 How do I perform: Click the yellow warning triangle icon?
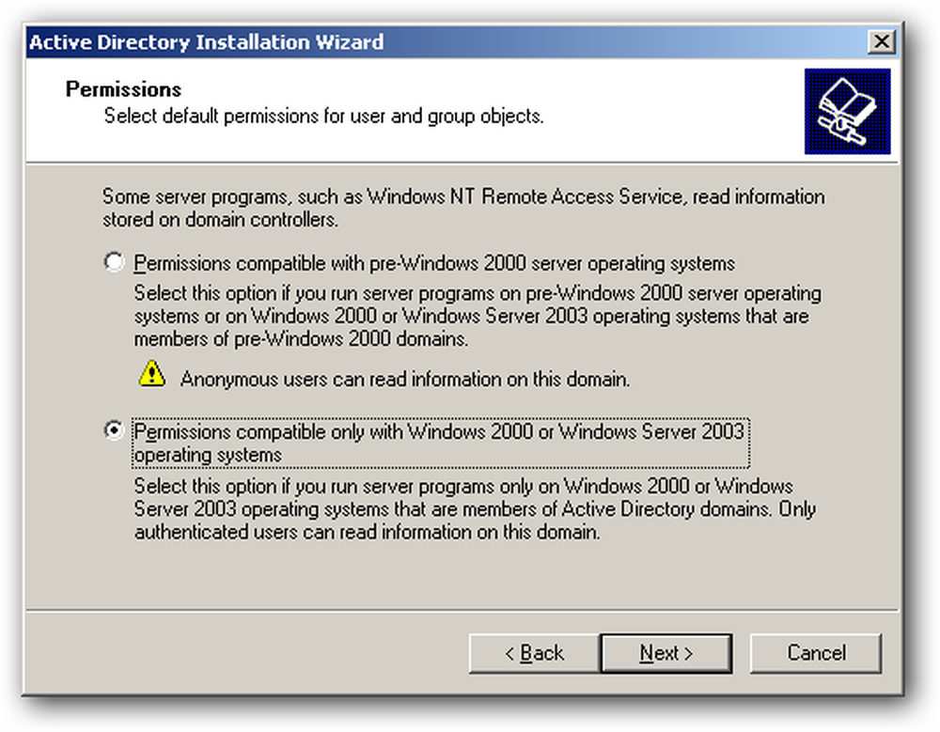152,373
